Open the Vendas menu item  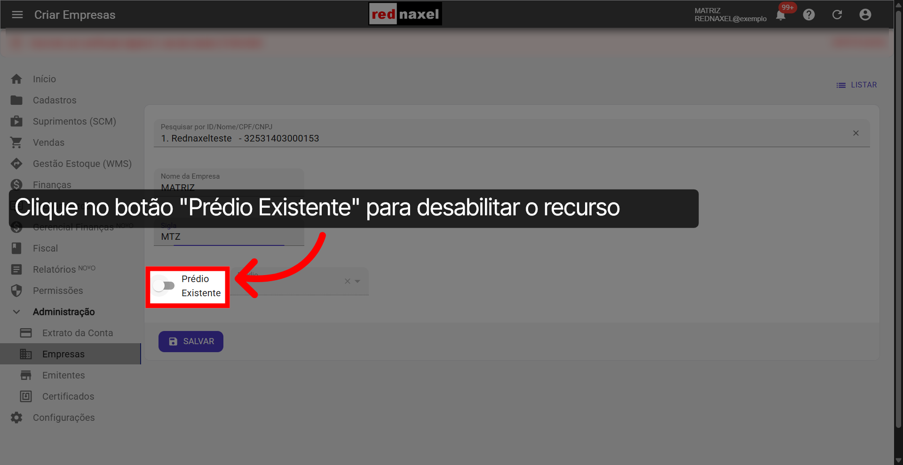[48, 142]
